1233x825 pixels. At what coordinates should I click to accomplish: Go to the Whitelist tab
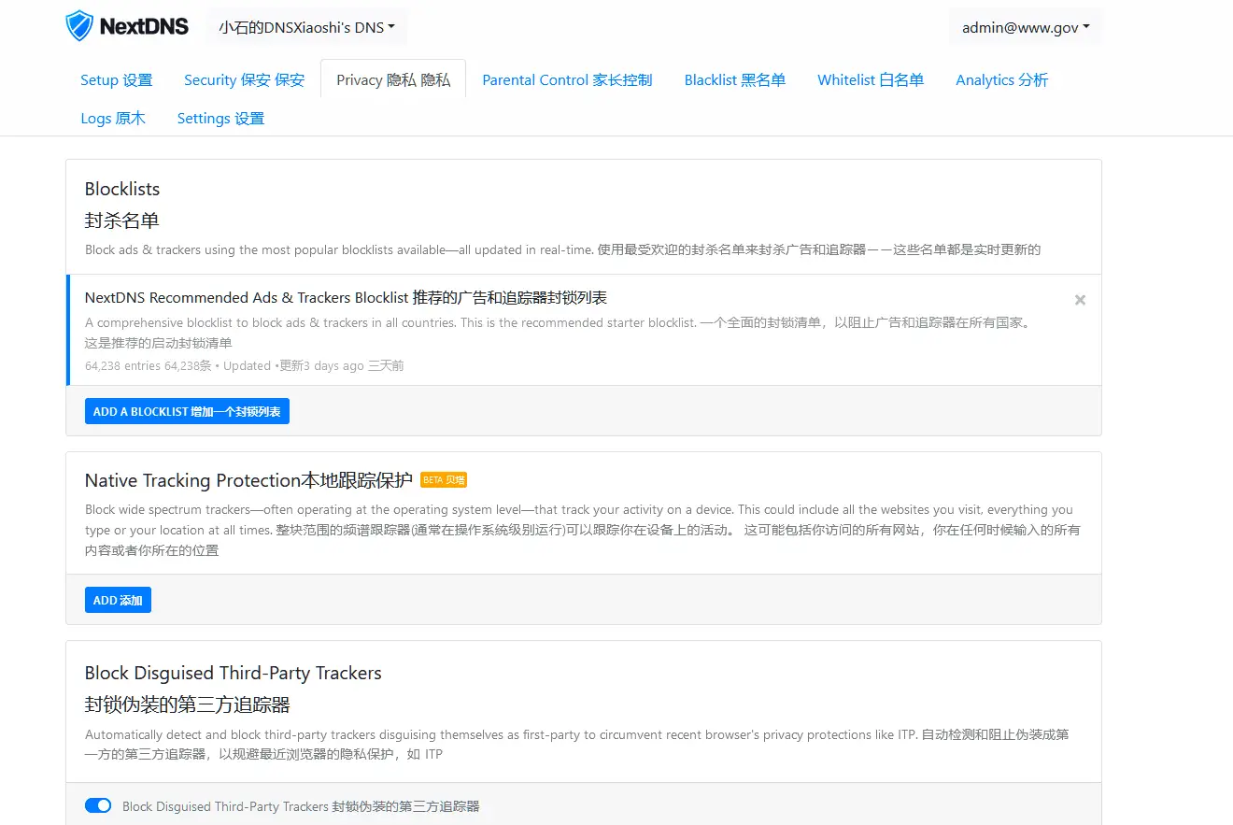click(871, 80)
